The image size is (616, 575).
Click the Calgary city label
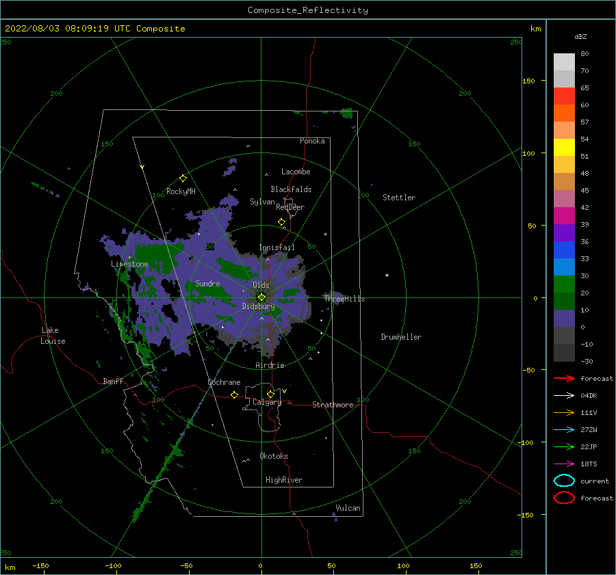[x=267, y=402]
